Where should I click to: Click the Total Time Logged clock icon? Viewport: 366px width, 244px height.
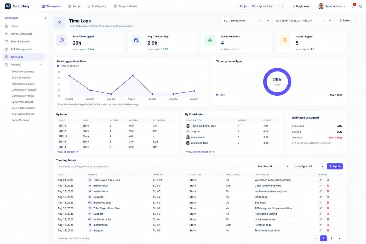[62, 40]
